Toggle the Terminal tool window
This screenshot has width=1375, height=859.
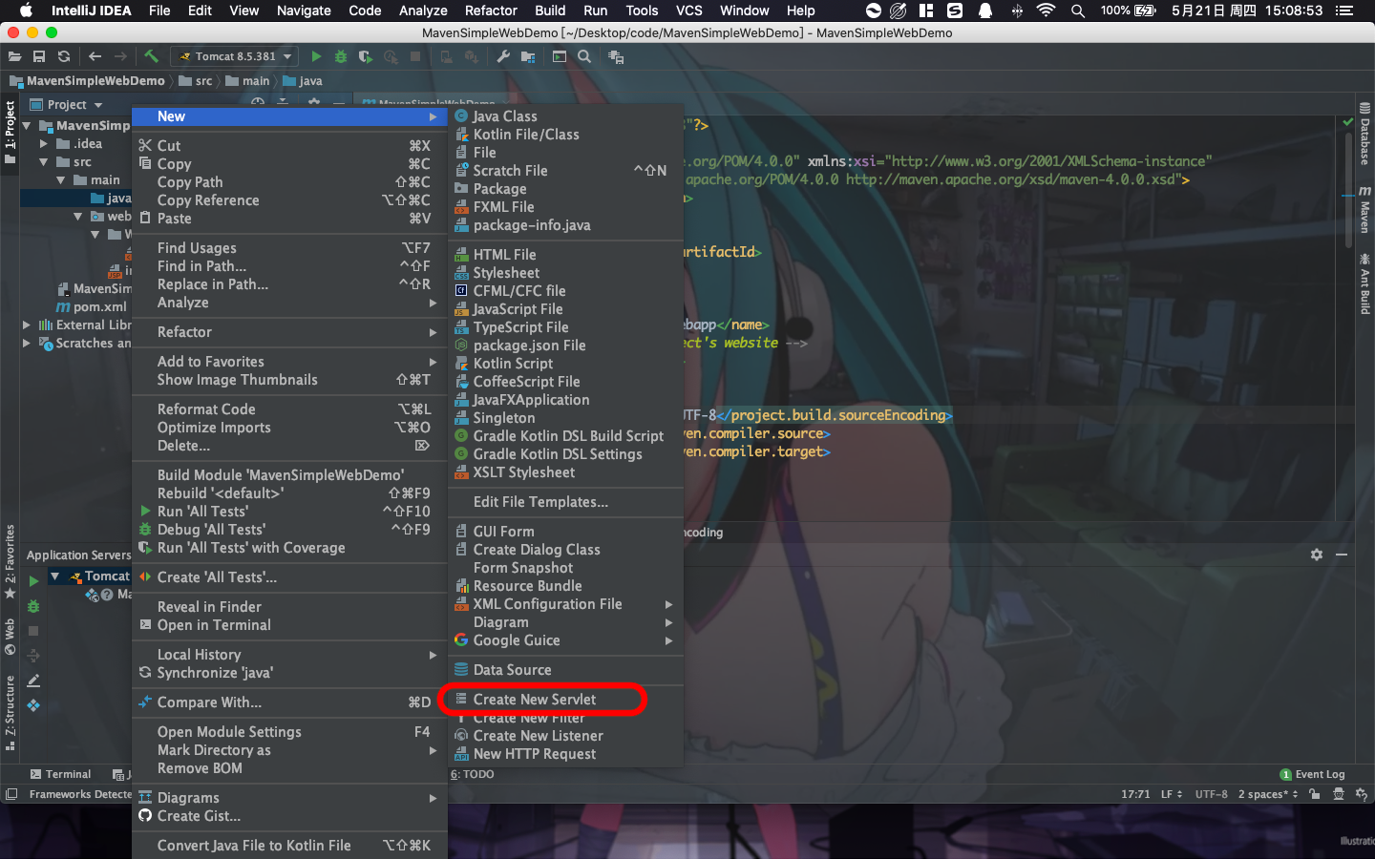click(x=61, y=774)
